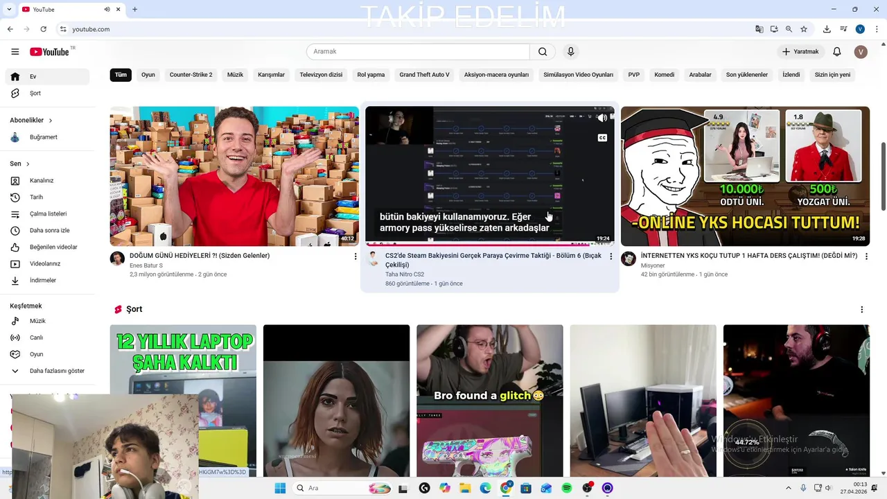This screenshot has height=499, width=887.
Task: Open the Taha Nitro CS2 channel link
Action: coord(405,274)
